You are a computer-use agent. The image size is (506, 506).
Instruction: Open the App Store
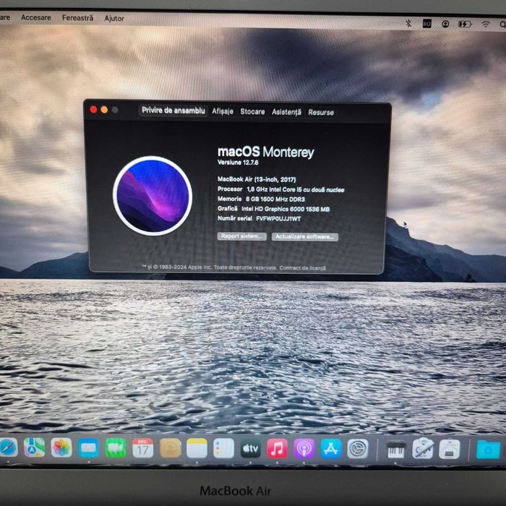pos(331,449)
